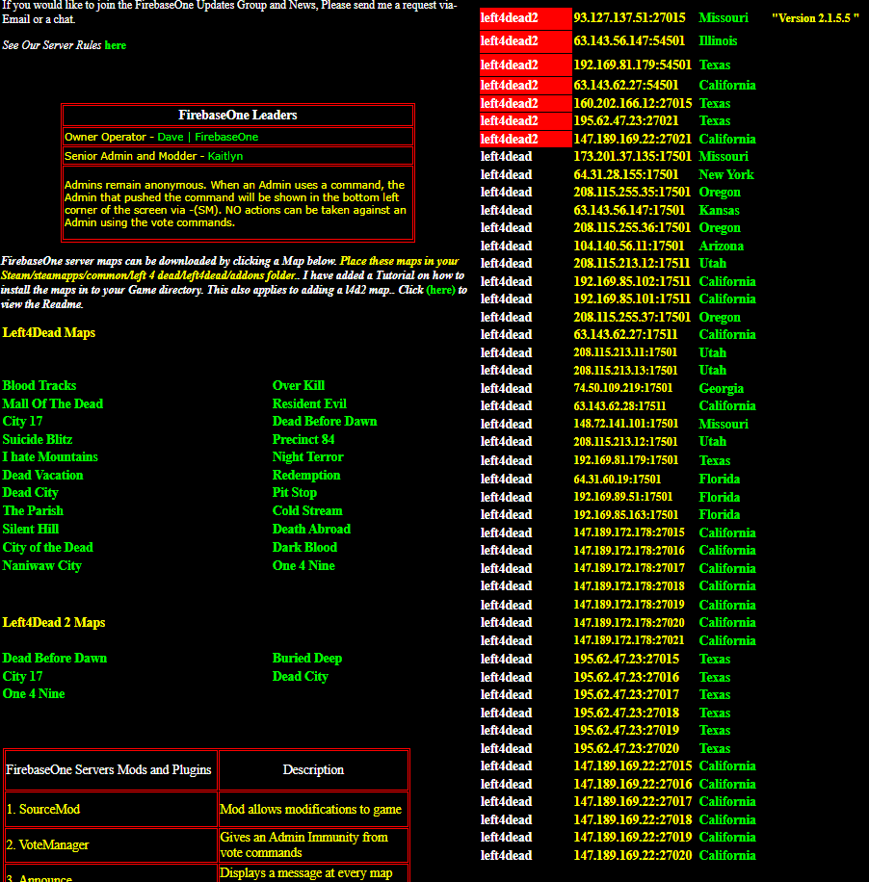
Task: Select the Georgia server location
Action: pos(721,389)
